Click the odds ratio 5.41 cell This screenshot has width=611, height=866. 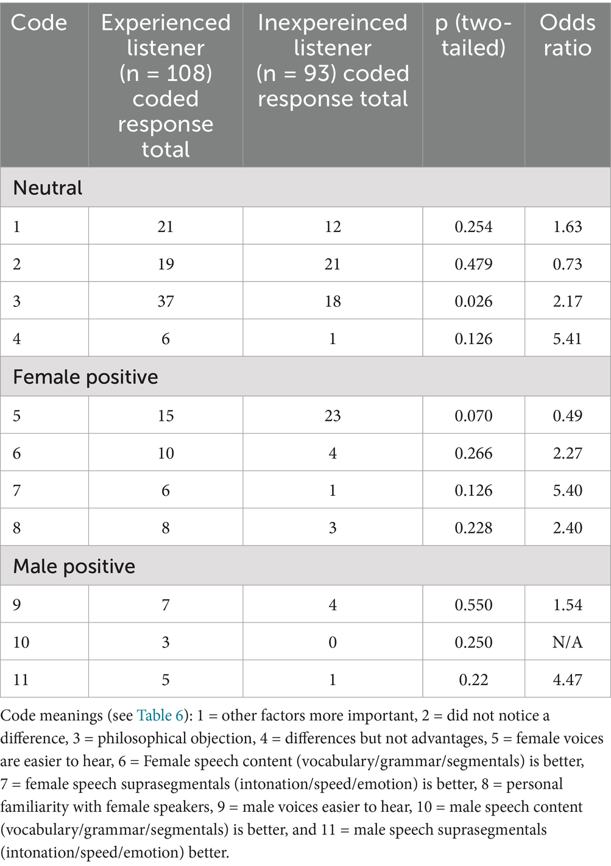[567, 339]
